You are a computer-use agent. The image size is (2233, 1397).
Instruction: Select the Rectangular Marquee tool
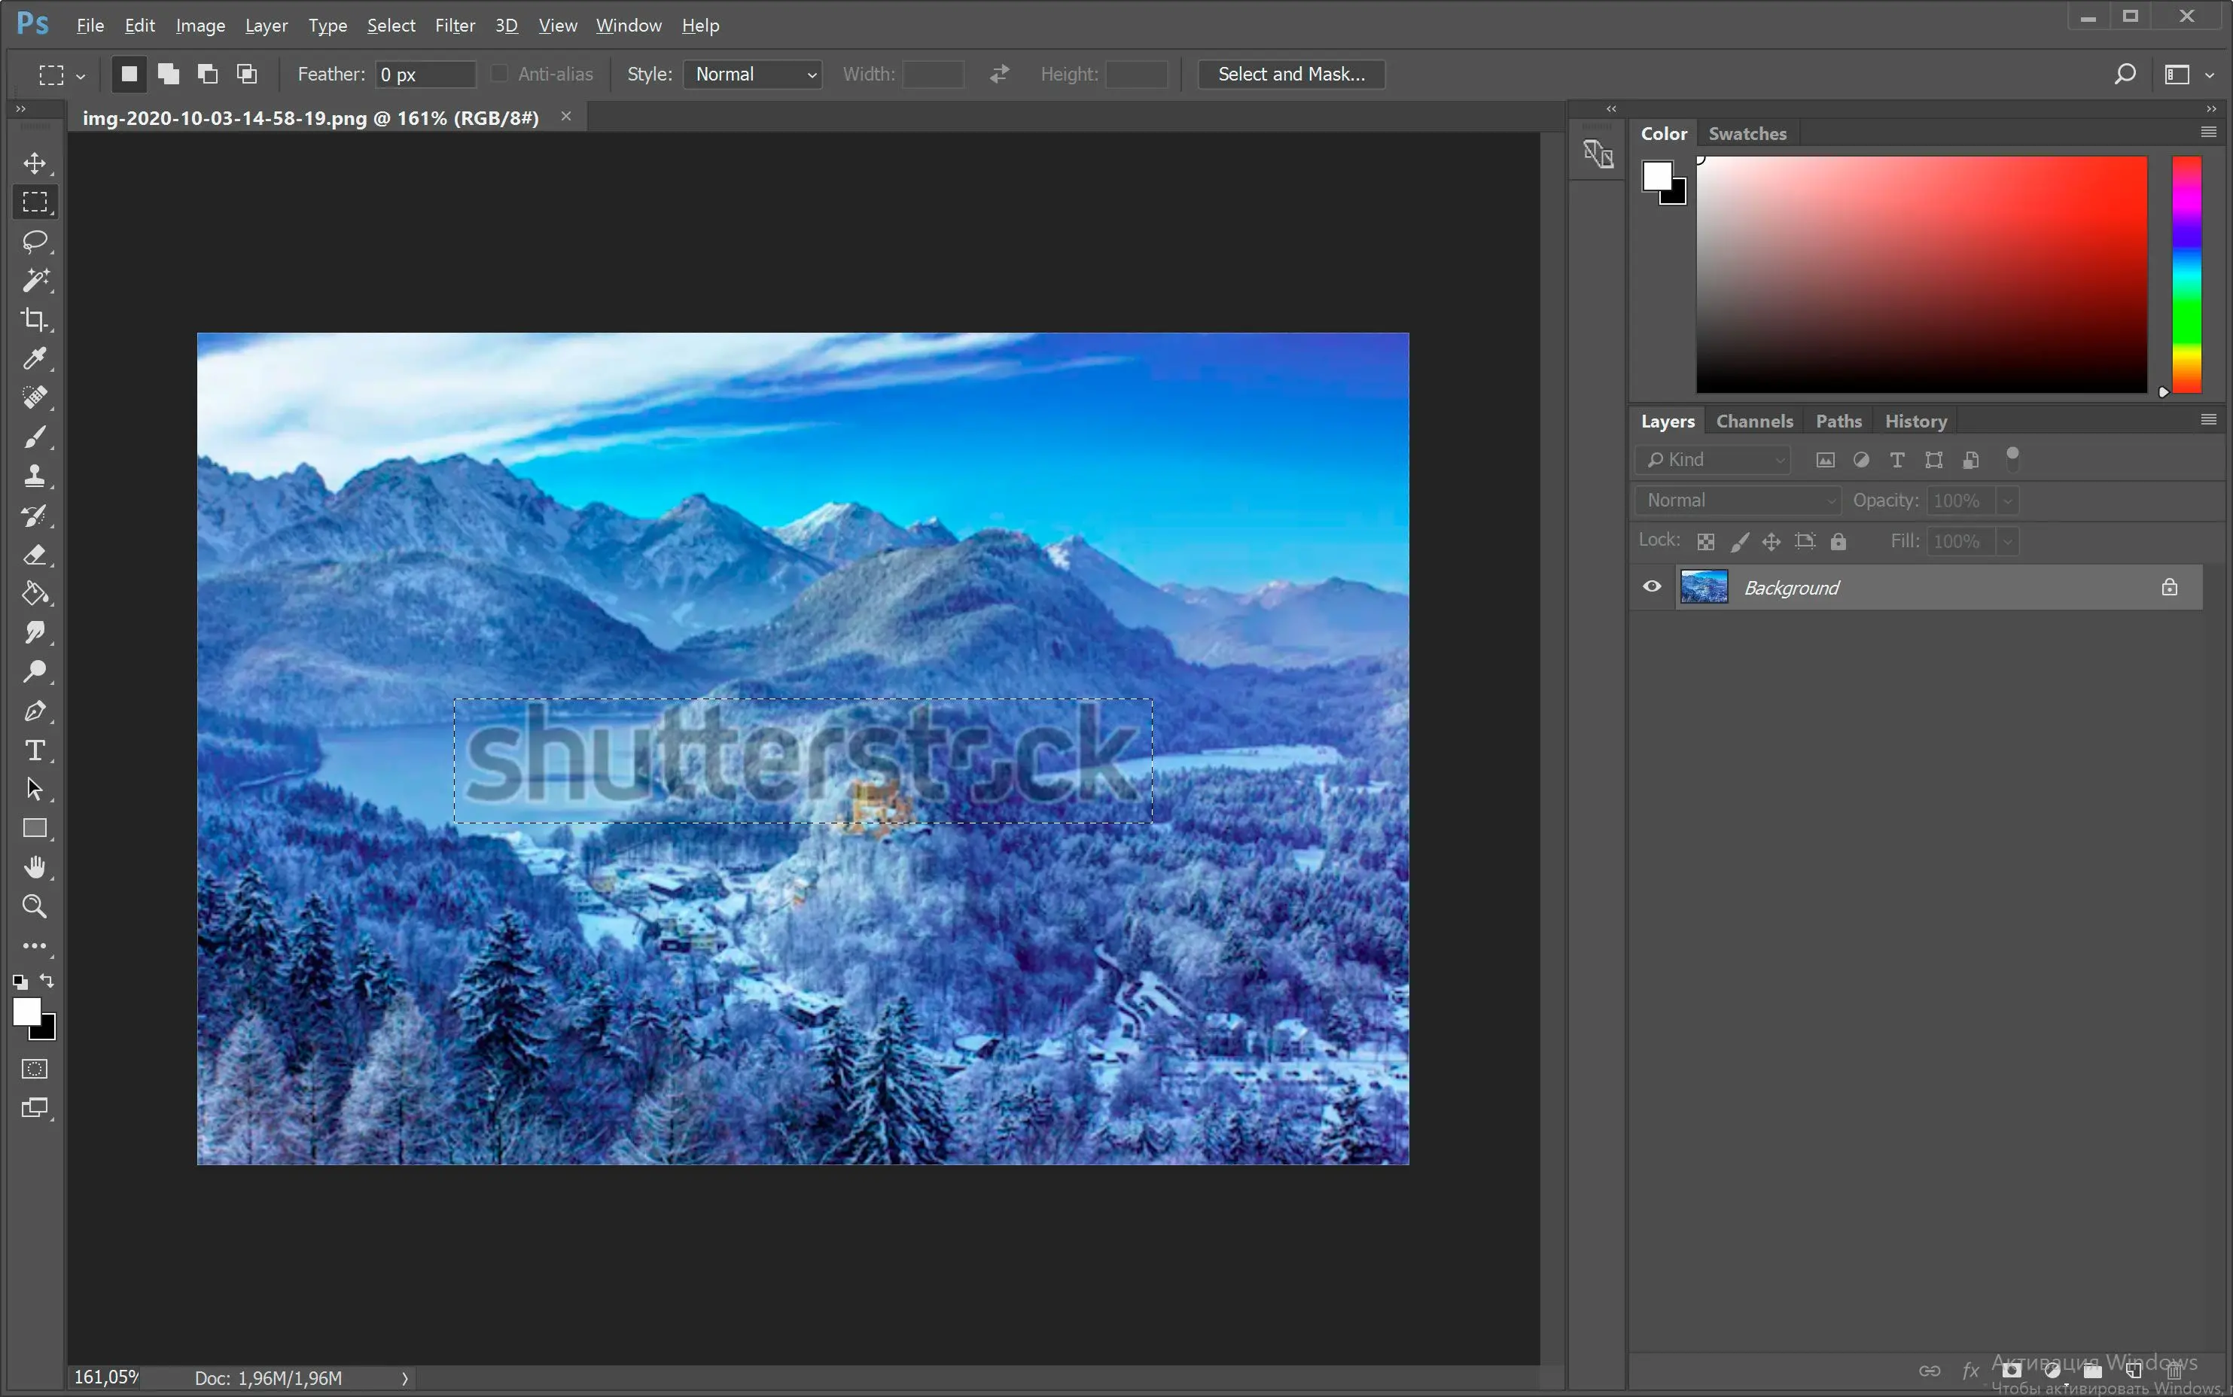click(35, 201)
